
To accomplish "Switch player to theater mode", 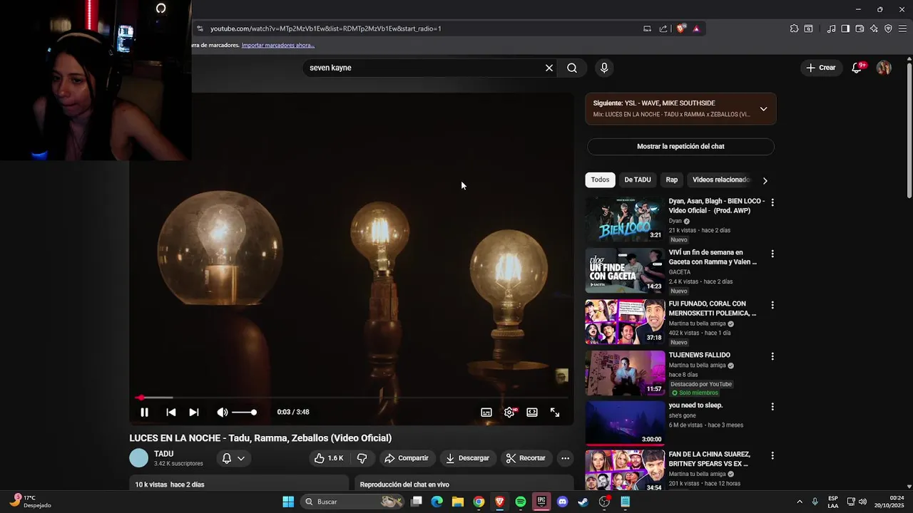I will pos(532,412).
